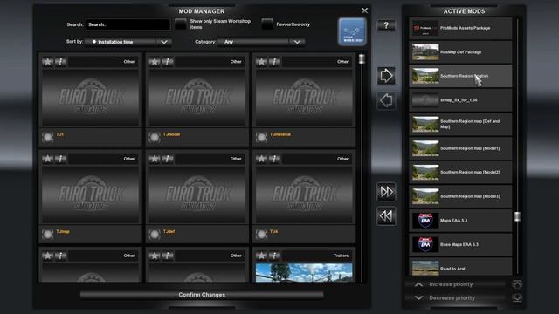Click the T.Jmaterial mod thumbnail
The image size is (559, 314).
(304, 97)
